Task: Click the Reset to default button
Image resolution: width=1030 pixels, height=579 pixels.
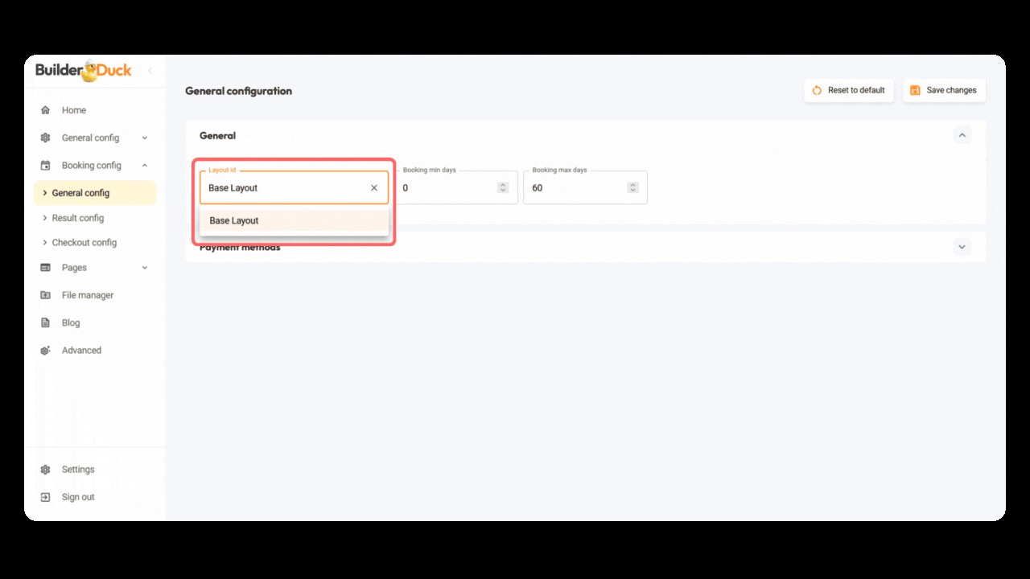Action: click(848, 90)
